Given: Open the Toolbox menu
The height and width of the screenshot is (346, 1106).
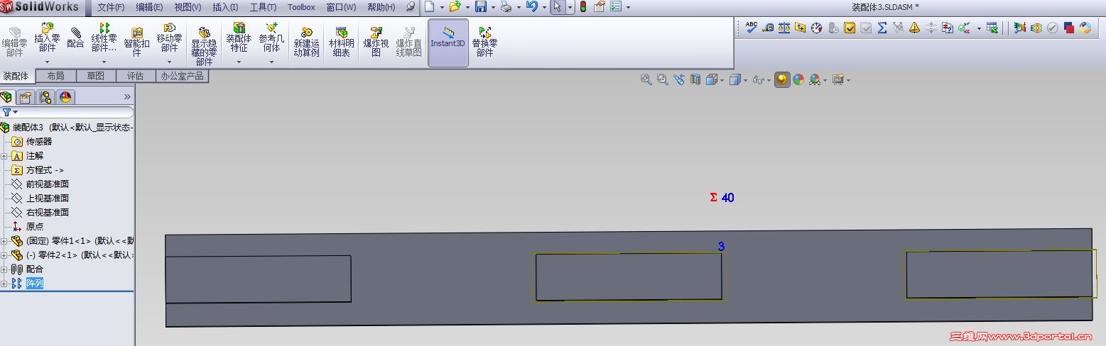Looking at the screenshot, I should pos(301,7).
